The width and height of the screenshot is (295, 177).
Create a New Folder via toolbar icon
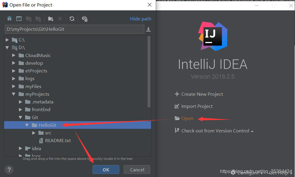coord(51,19)
